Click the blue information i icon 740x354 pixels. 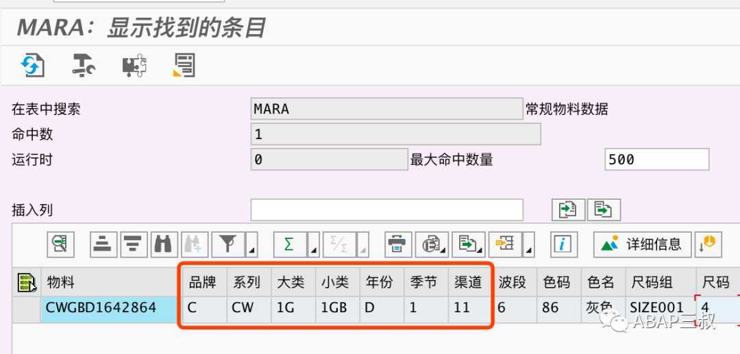click(x=563, y=244)
